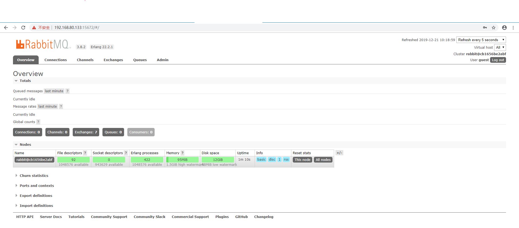Switch to the Admin tab

pos(163,60)
